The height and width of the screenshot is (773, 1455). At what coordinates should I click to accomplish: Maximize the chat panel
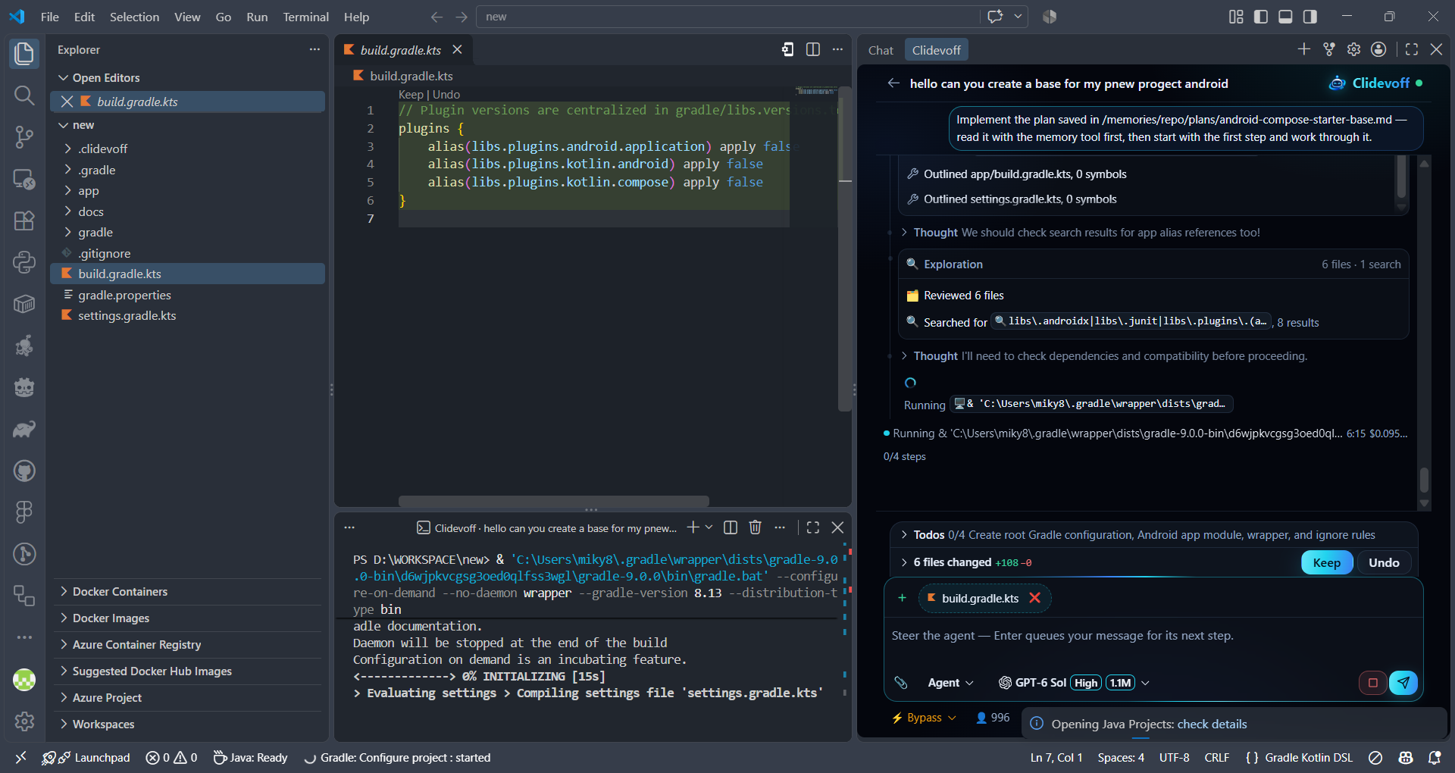click(x=1412, y=49)
